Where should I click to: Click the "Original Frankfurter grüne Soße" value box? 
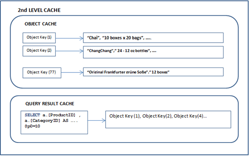pyautogui.click(x=153, y=72)
